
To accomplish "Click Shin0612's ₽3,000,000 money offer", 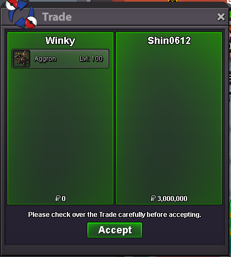I will click(169, 198).
